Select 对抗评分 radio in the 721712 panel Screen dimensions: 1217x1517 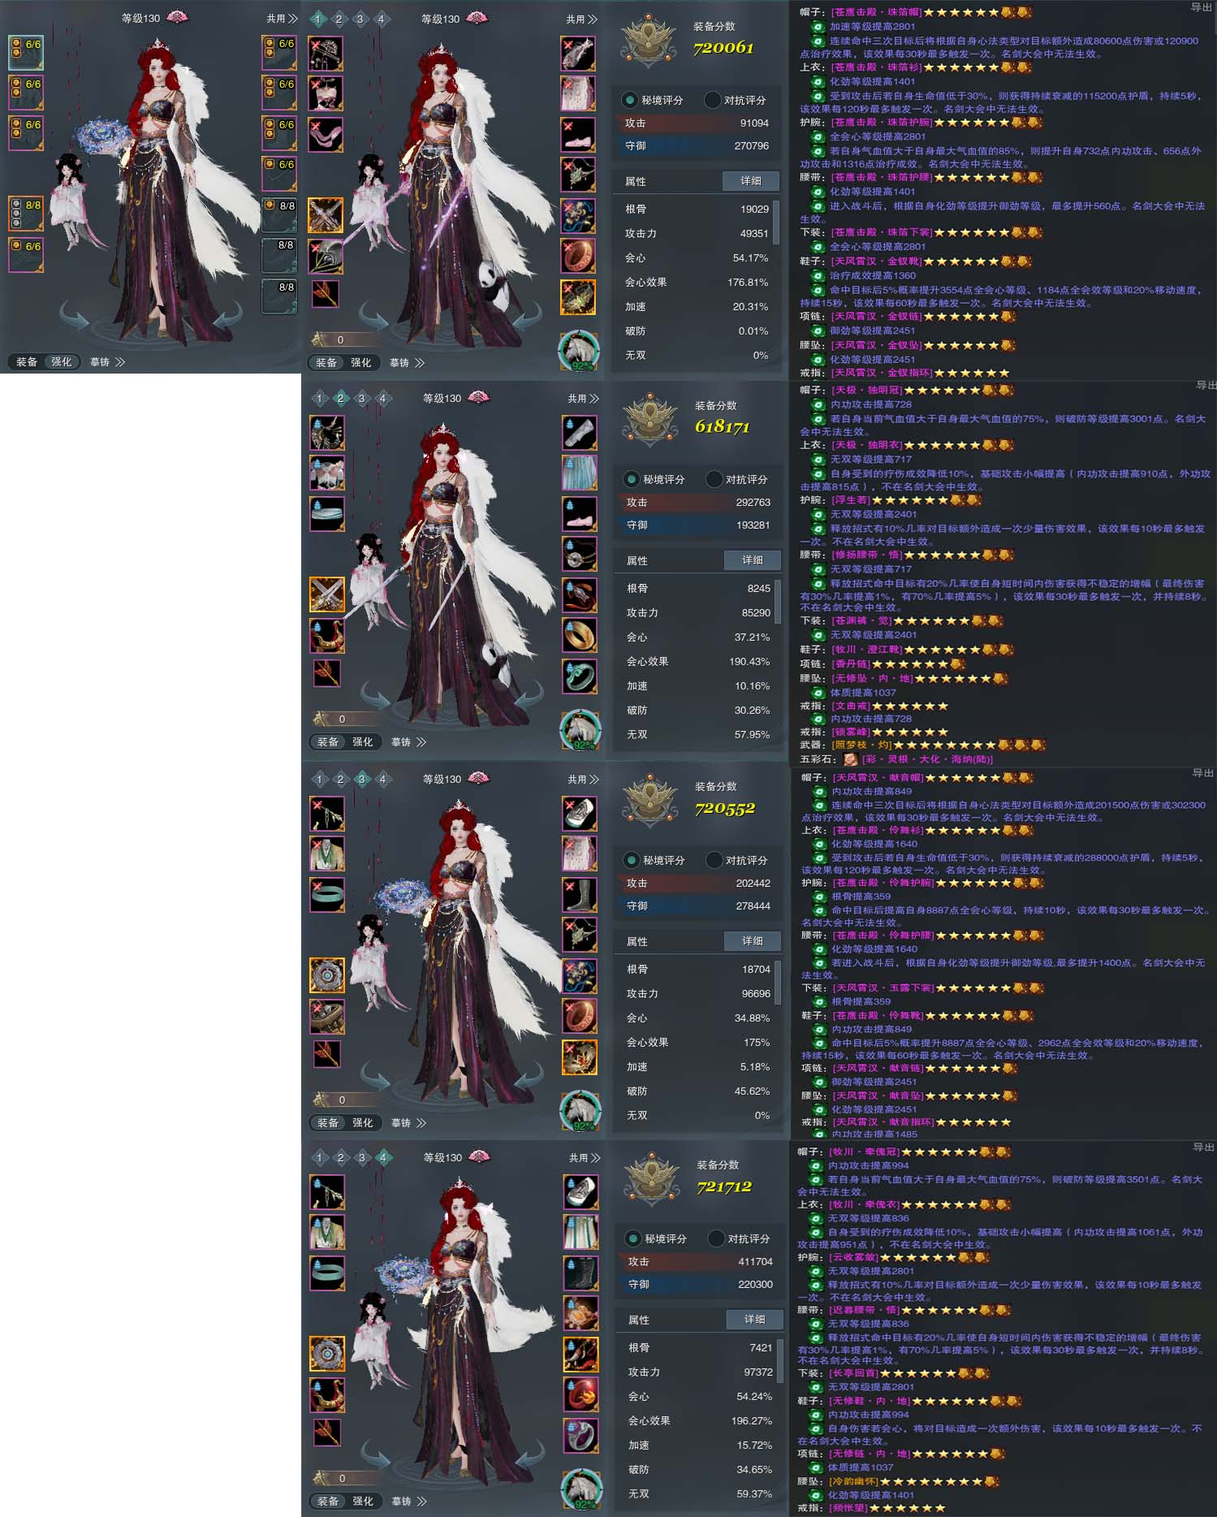716,1238
